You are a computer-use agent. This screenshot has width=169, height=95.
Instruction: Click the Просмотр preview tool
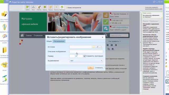[x=56, y=8]
